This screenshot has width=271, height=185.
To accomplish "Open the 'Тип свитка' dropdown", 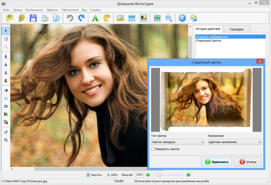I will click(x=178, y=142).
